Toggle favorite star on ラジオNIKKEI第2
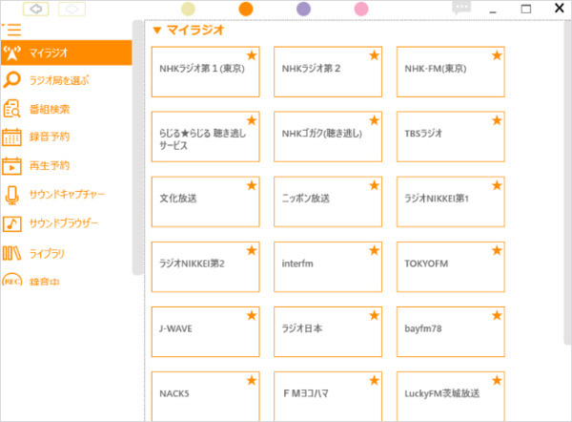The height and width of the screenshot is (422, 572). [x=252, y=251]
